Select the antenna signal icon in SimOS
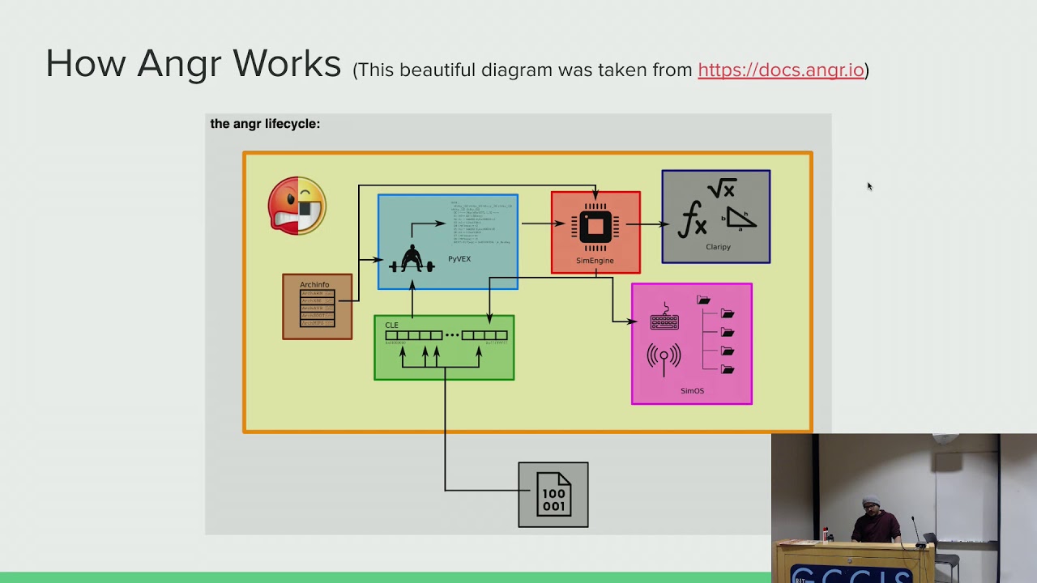The width and height of the screenshot is (1037, 583). click(664, 359)
